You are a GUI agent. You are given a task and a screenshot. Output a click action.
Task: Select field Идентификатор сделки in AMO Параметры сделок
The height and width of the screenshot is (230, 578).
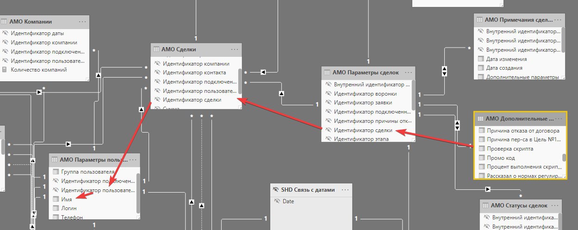[363, 130]
